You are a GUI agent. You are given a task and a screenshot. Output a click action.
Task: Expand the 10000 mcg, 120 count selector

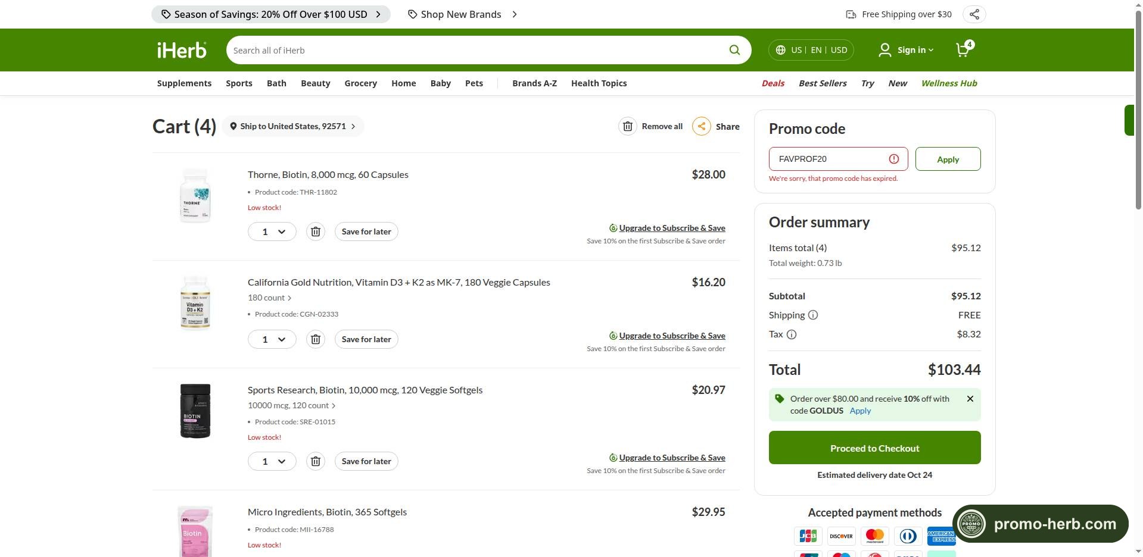pos(292,405)
